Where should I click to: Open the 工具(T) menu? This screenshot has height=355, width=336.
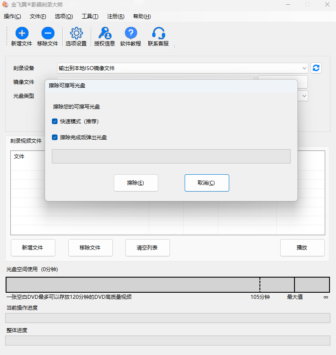(x=90, y=16)
